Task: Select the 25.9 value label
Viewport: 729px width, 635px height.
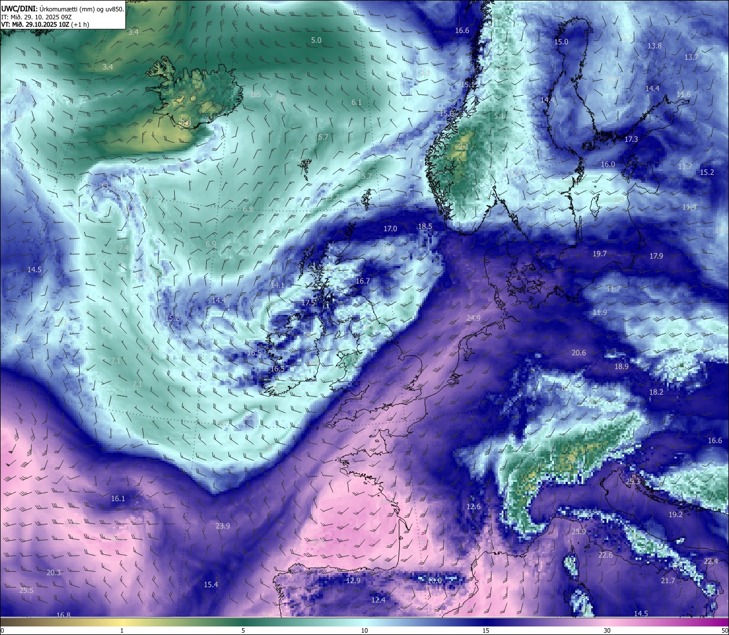Action: click(x=579, y=532)
